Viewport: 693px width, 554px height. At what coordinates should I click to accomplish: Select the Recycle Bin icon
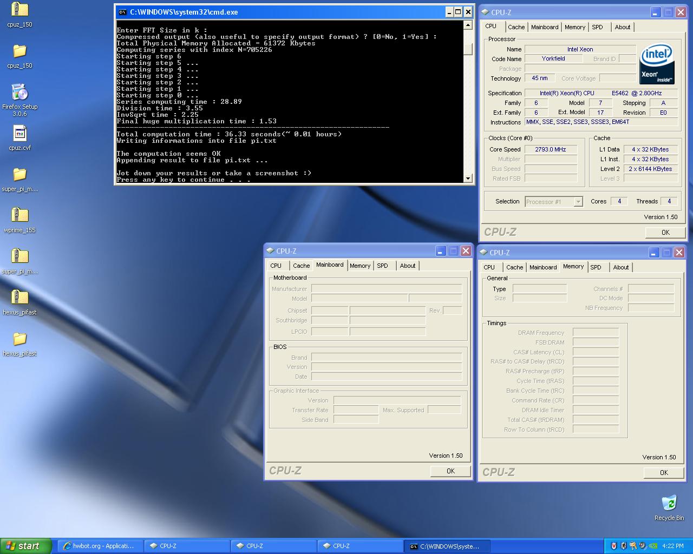pos(669,503)
